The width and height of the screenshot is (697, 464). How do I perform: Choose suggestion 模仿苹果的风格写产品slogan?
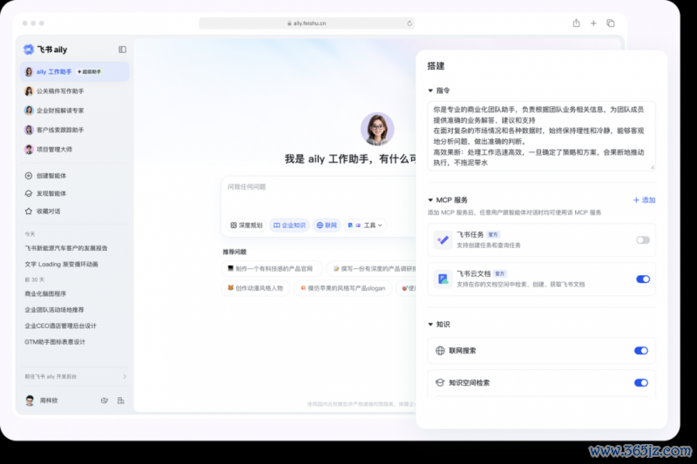pyautogui.click(x=342, y=288)
